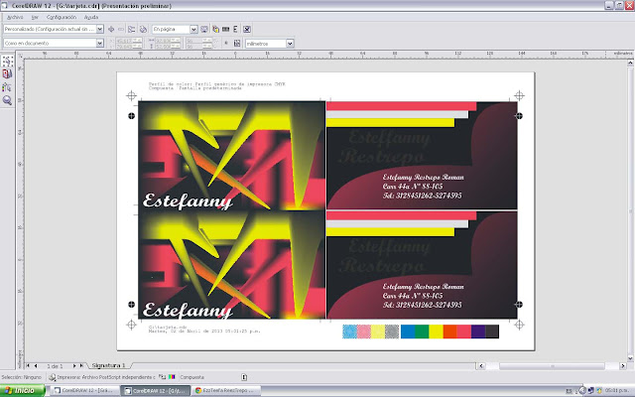Expand the Personalizado print style dropdown

(x=100, y=29)
